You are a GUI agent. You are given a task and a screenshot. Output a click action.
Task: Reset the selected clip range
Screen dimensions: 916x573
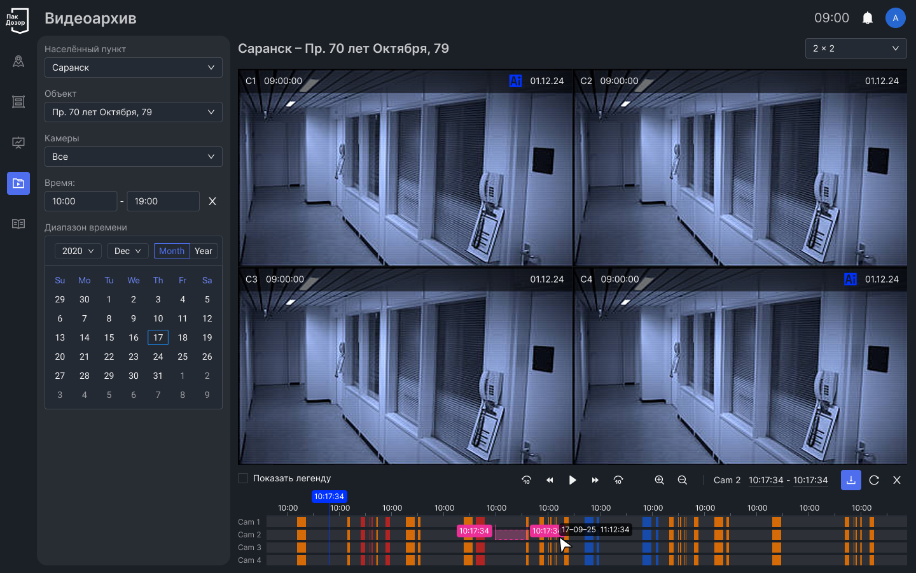tap(874, 480)
